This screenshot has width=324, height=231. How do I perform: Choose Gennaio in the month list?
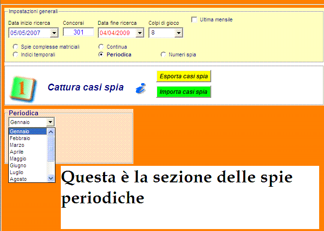(x=28, y=131)
